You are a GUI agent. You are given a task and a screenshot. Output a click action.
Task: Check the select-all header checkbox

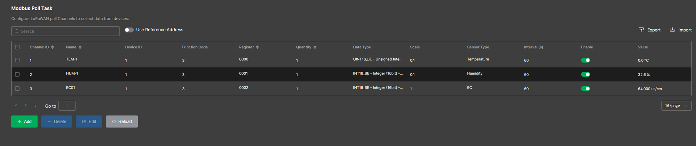click(17, 47)
